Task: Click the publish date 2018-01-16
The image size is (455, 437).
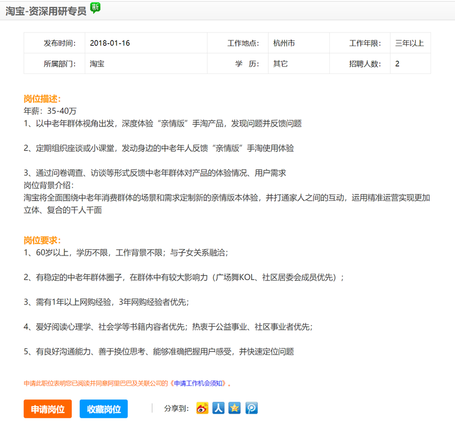Action: point(110,43)
